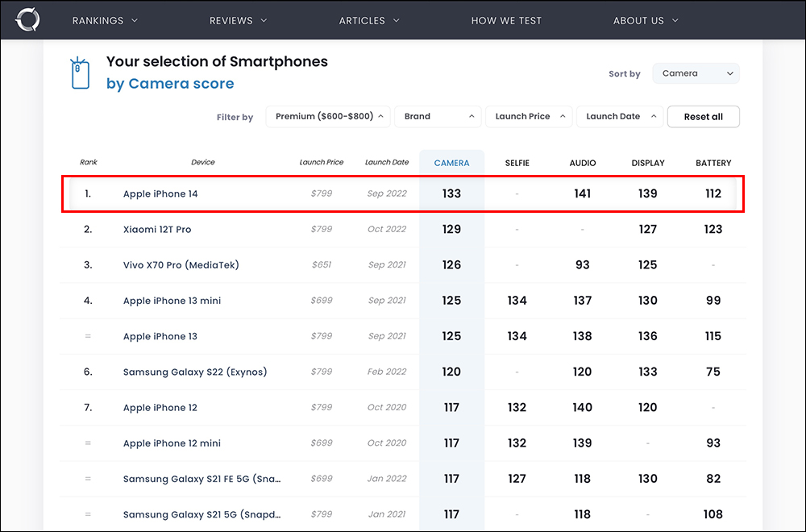This screenshot has width=806, height=532.
Task: Click iPhone 14 battery score 112
Action: coord(713,193)
